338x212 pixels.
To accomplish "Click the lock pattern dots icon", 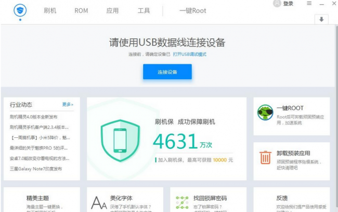I will (x=182, y=203).
